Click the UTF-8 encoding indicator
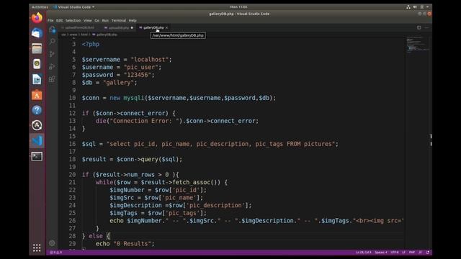 395,253
